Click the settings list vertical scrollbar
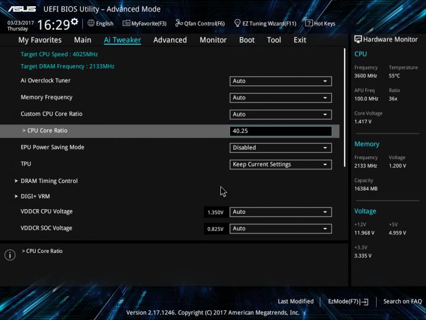 (x=345, y=107)
